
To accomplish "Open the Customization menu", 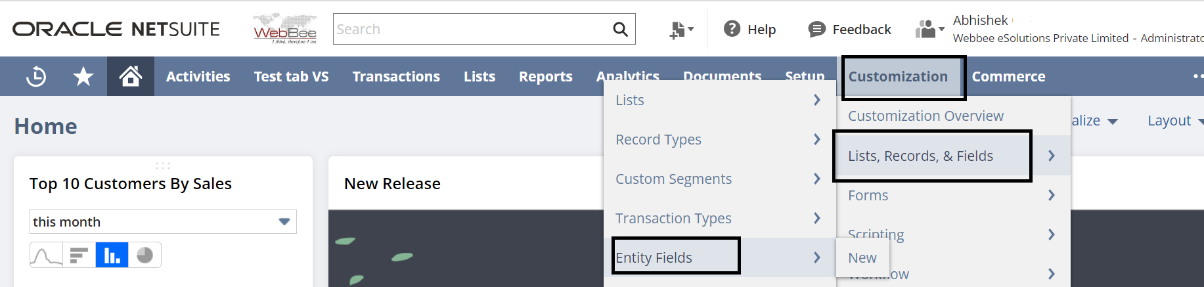I will pyautogui.click(x=898, y=76).
